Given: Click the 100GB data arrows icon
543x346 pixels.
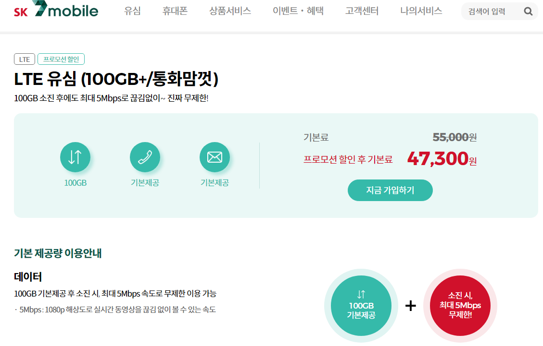Looking at the screenshot, I should pyautogui.click(x=75, y=157).
